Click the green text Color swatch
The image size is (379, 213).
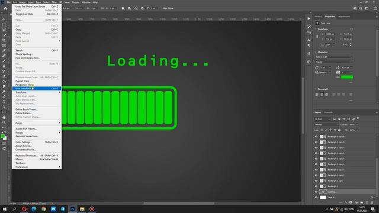[347, 77]
